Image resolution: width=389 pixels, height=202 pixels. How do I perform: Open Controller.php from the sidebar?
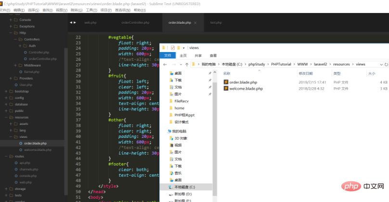point(39,53)
